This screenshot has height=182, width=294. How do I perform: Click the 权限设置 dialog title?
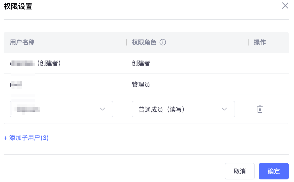point(18,6)
